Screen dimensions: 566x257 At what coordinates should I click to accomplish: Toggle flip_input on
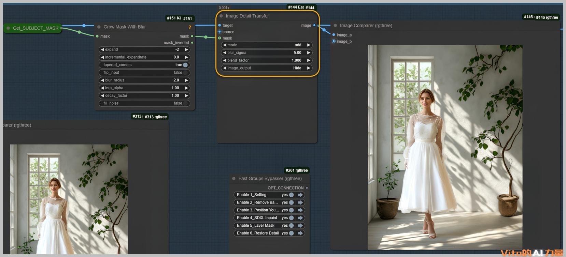point(185,73)
